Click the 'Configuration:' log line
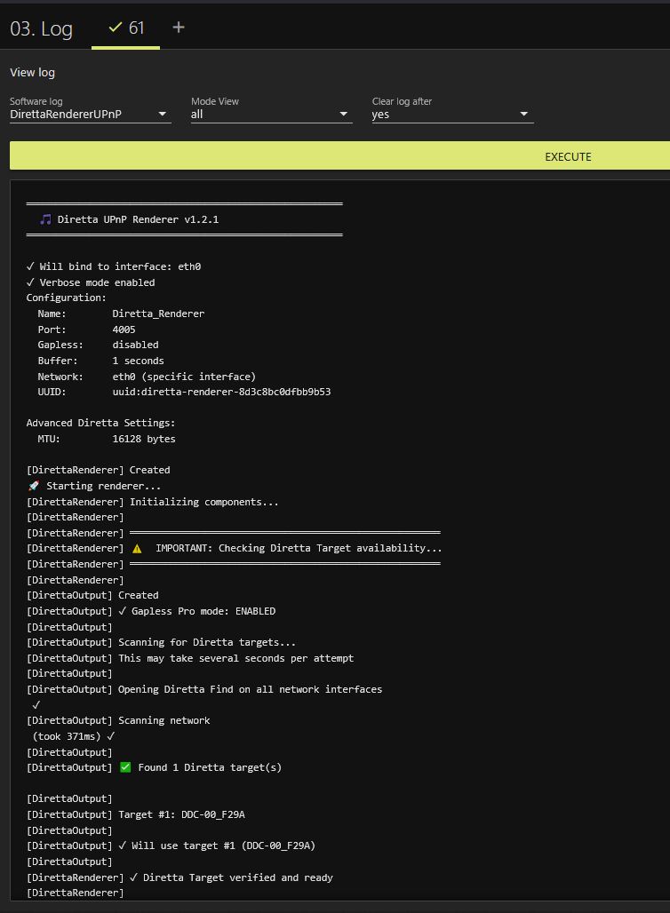 [x=67, y=298]
